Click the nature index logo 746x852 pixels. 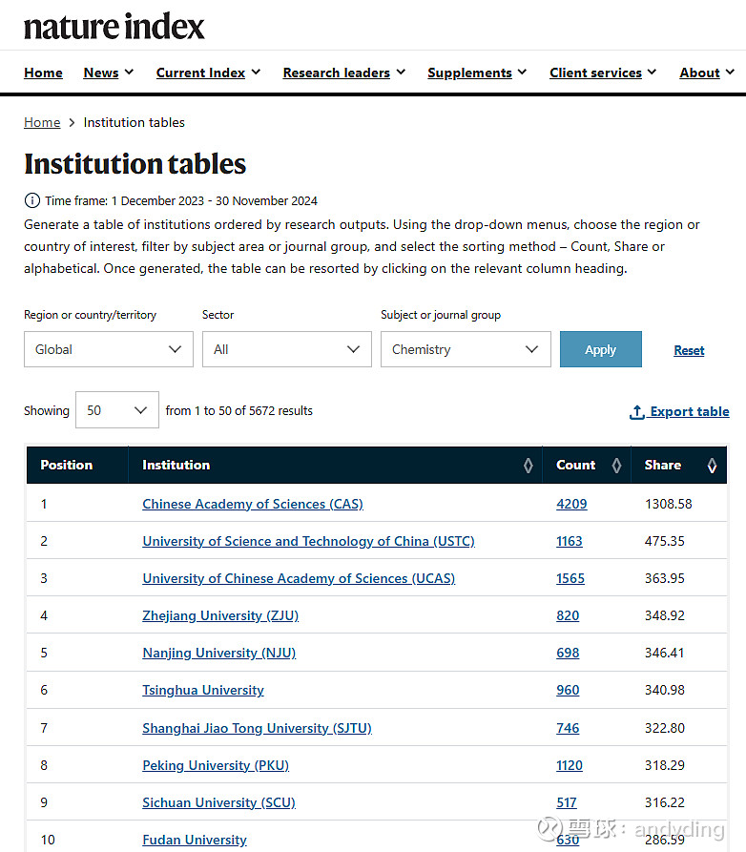pyautogui.click(x=114, y=26)
